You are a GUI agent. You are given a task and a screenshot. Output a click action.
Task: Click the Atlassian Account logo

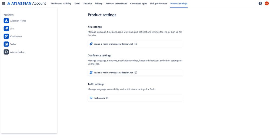coord(27,3)
